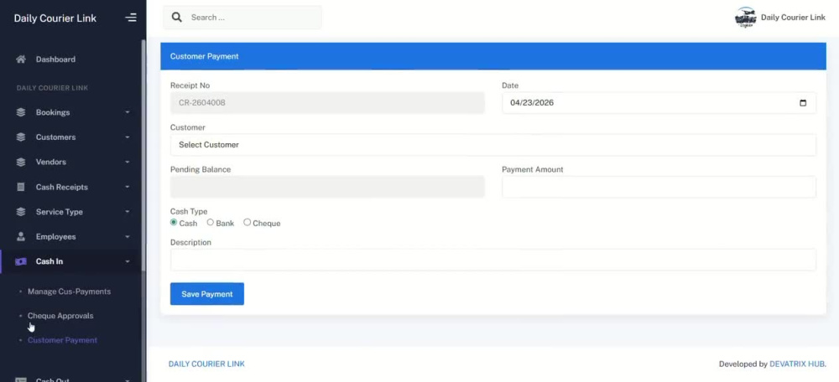
Task: Click the Daily Courier Link sidebar title
Action: (55, 18)
